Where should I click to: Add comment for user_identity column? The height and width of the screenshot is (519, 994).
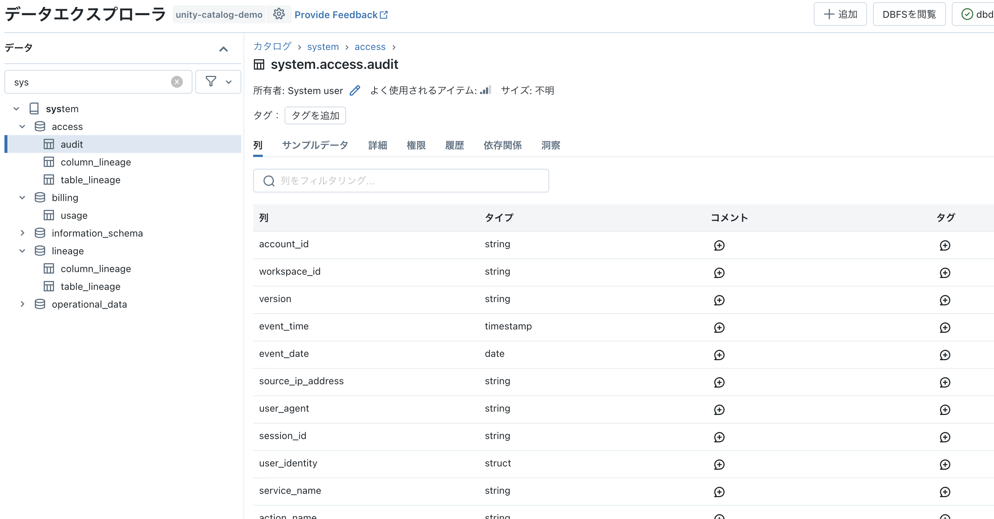click(x=719, y=465)
